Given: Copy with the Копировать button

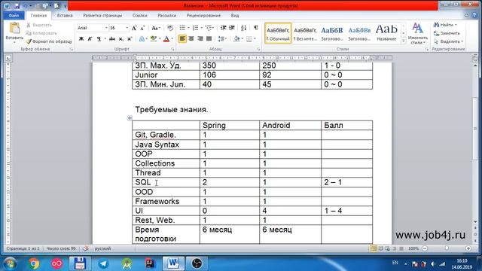Looking at the screenshot, I should (41, 33).
